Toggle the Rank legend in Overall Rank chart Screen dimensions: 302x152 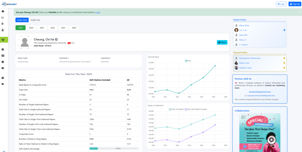(188, 61)
